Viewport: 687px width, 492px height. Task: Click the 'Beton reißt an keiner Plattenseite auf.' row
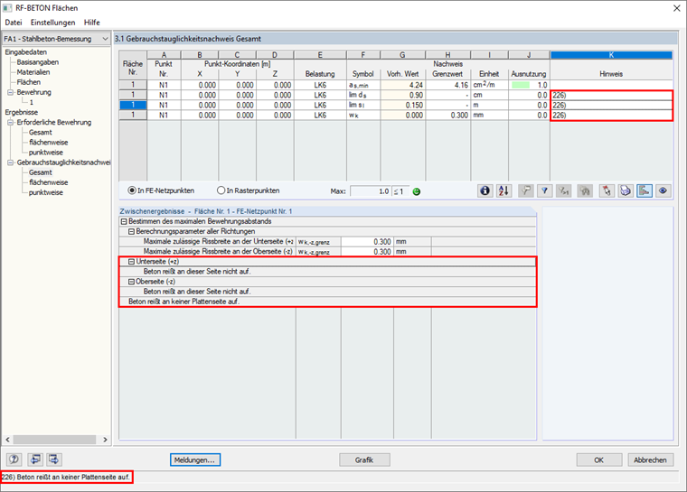click(327, 302)
